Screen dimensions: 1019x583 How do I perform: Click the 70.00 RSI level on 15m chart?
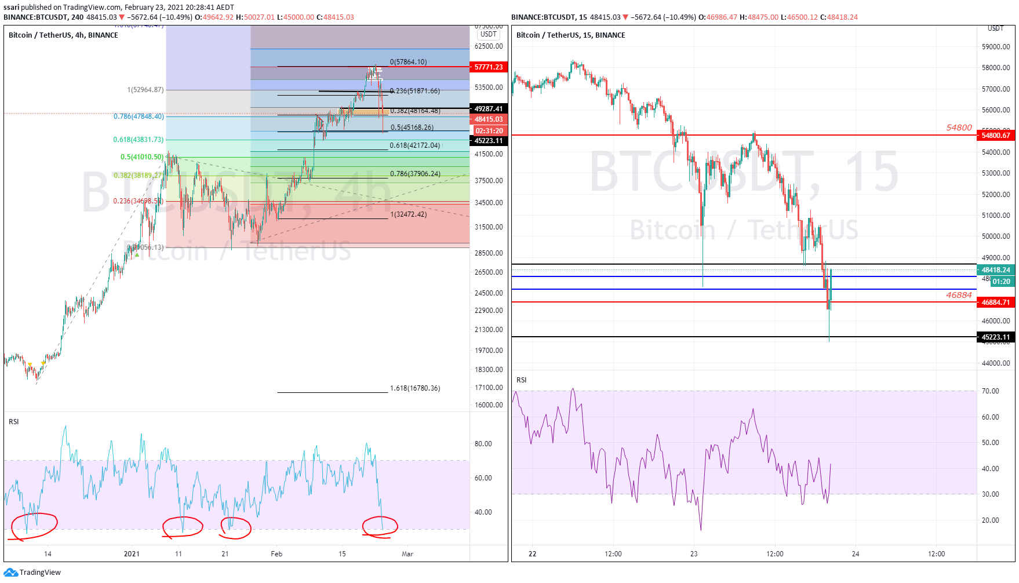(991, 391)
